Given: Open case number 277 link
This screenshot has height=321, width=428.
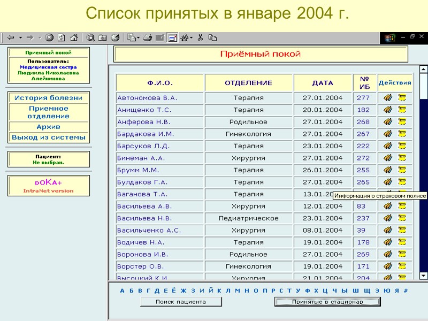Looking at the screenshot, I should pos(363,98).
